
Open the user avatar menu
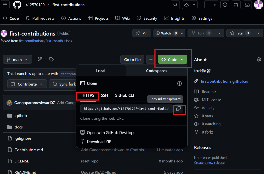pyautogui.click(x=258, y=5)
